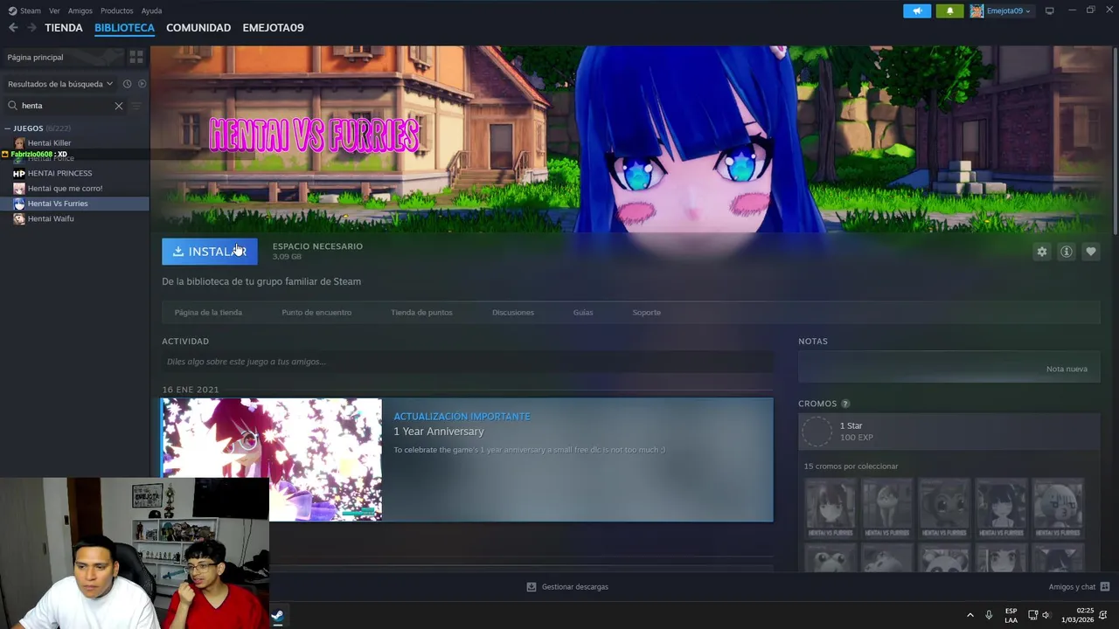The width and height of the screenshot is (1119, 629).
Task: Open advanced filter options icon
Action: tap(136, 106)
